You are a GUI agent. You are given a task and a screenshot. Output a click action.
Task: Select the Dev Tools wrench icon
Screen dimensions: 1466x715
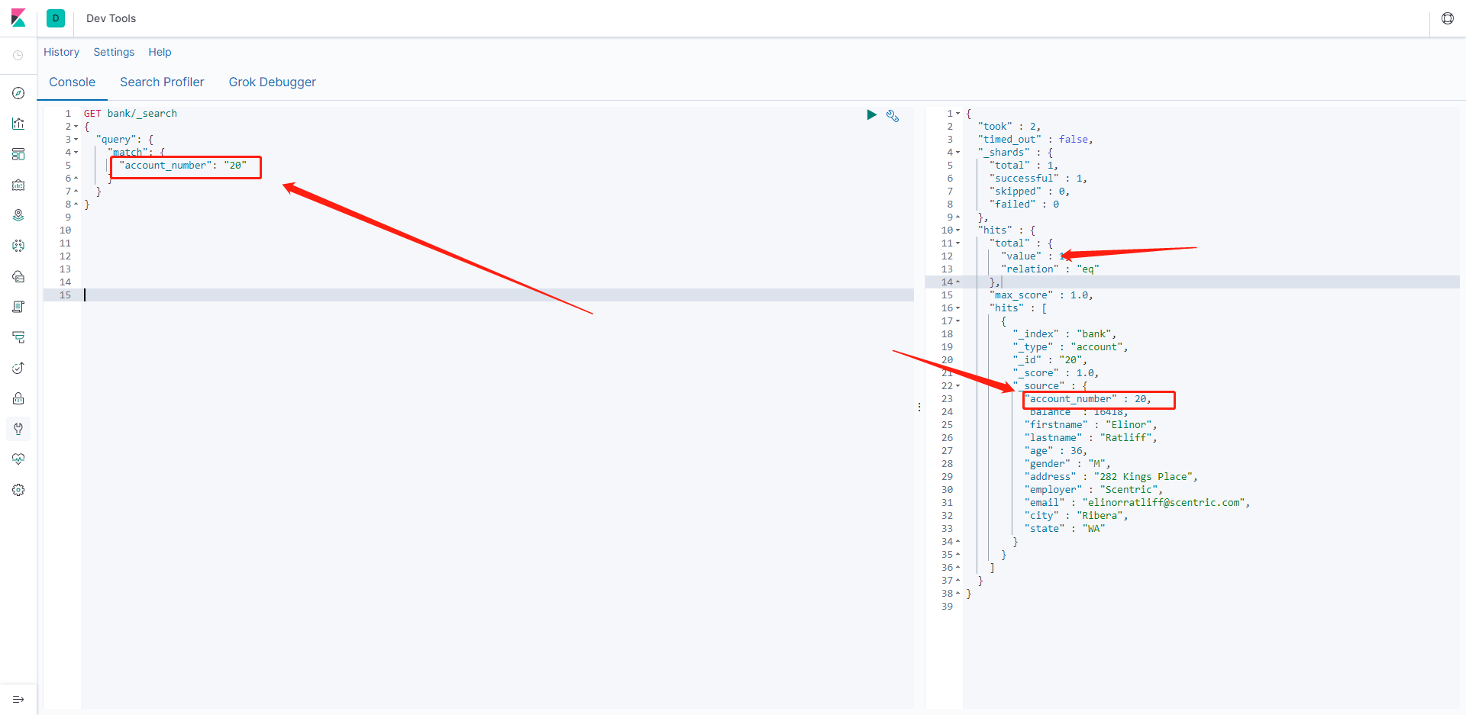18,429
